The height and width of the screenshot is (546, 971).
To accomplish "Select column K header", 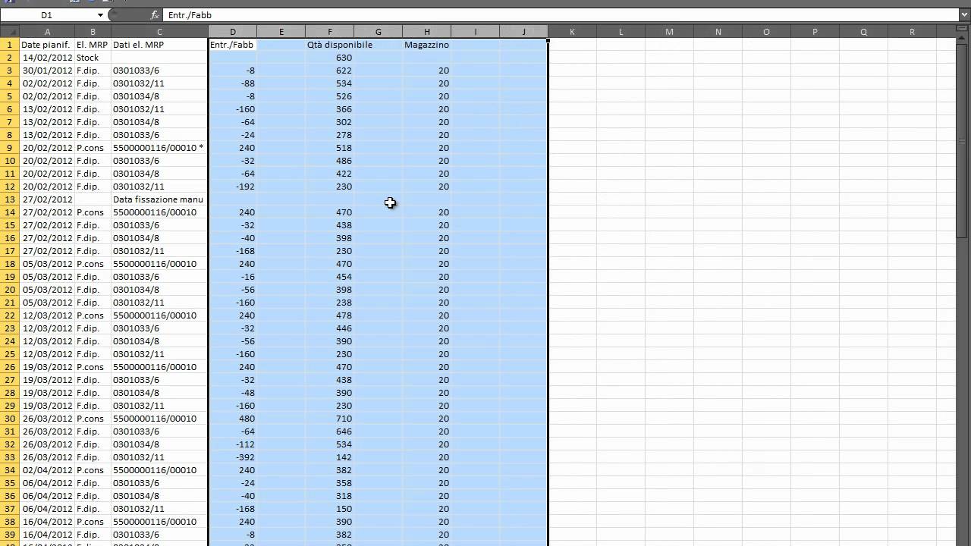I will [572, 32].
